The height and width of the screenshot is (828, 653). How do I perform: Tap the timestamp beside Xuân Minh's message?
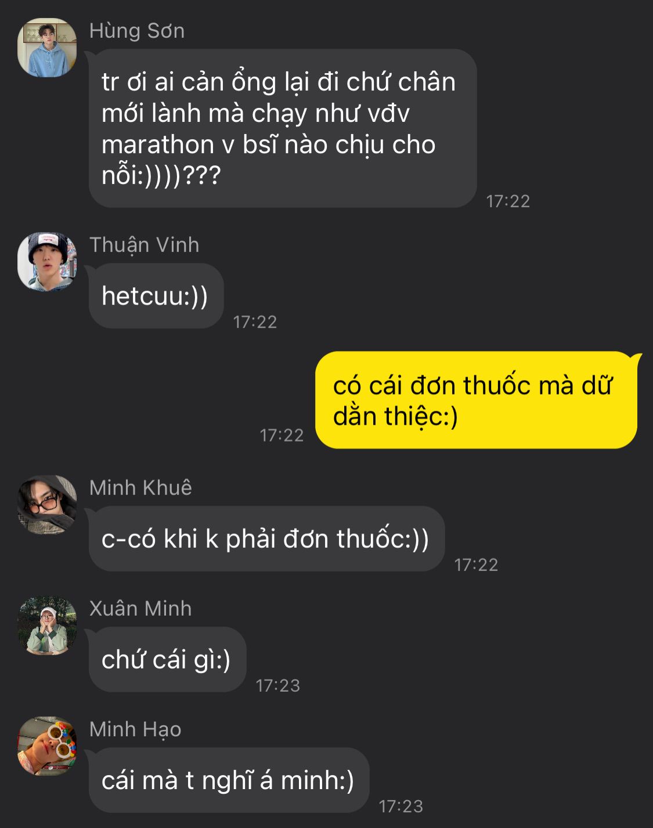click(277, 685)
